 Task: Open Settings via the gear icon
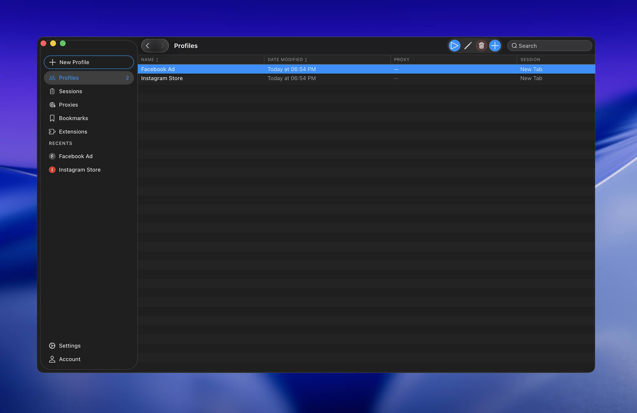pos(70,345)
